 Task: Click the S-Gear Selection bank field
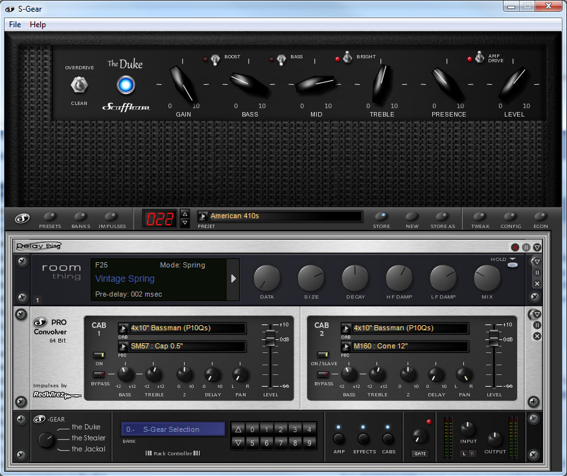(x=173, y=429)
